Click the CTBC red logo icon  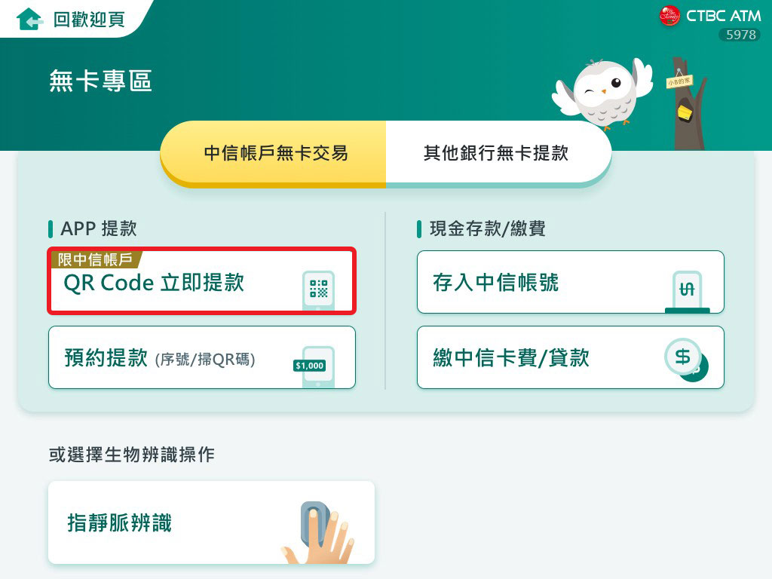coord(669,16)
